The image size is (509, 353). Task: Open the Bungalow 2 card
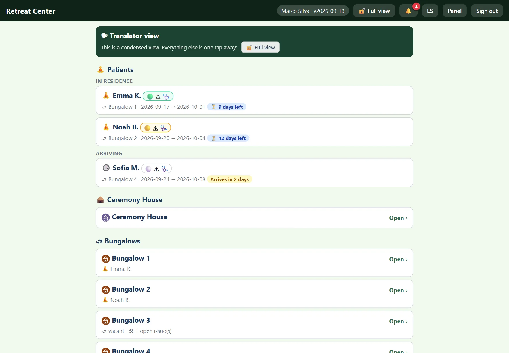254,294
